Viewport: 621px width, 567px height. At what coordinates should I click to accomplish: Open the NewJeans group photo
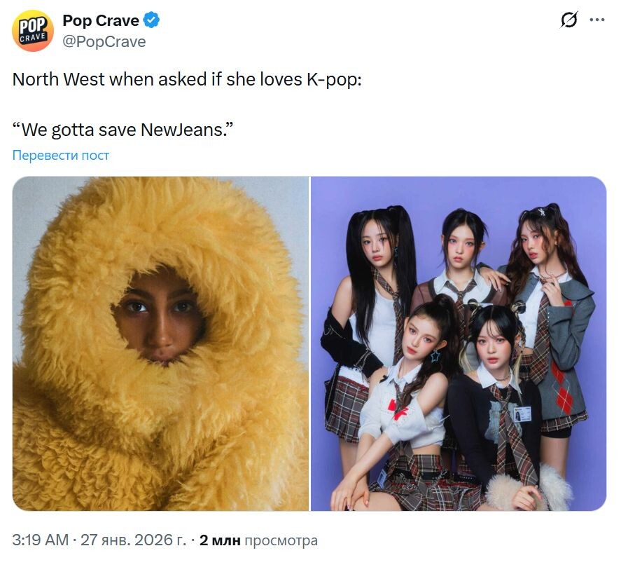pos(459,343)
